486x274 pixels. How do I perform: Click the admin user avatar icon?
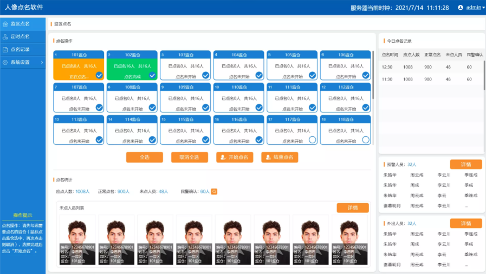pyautogui.click(x=461, y=8)
